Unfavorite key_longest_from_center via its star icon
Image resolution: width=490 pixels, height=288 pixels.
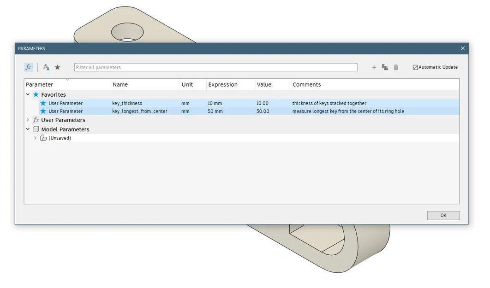click(x=43, y=111)
